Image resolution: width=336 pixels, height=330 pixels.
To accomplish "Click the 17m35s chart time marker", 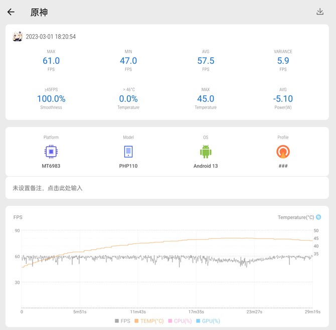I will pos(196,312).
